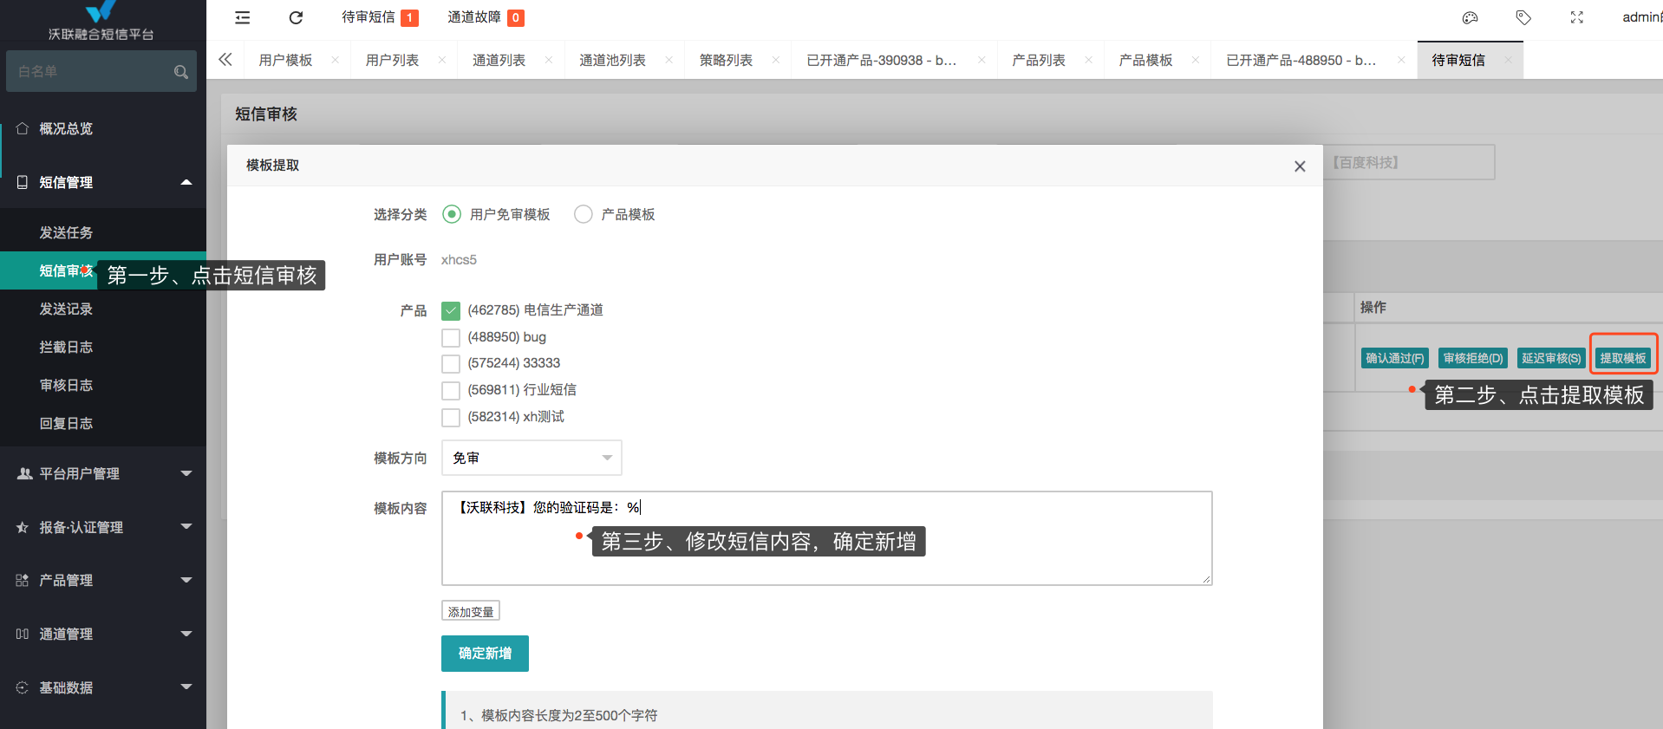Open 发送任务 in the sidebar
Screen dimensions: 1663x729
coord(103,232)
